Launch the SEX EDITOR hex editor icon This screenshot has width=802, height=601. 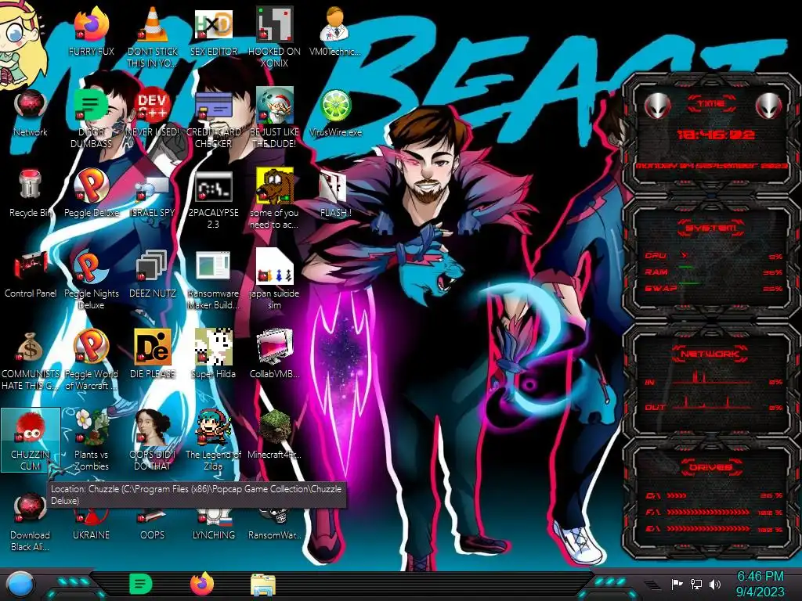[214, 31]
